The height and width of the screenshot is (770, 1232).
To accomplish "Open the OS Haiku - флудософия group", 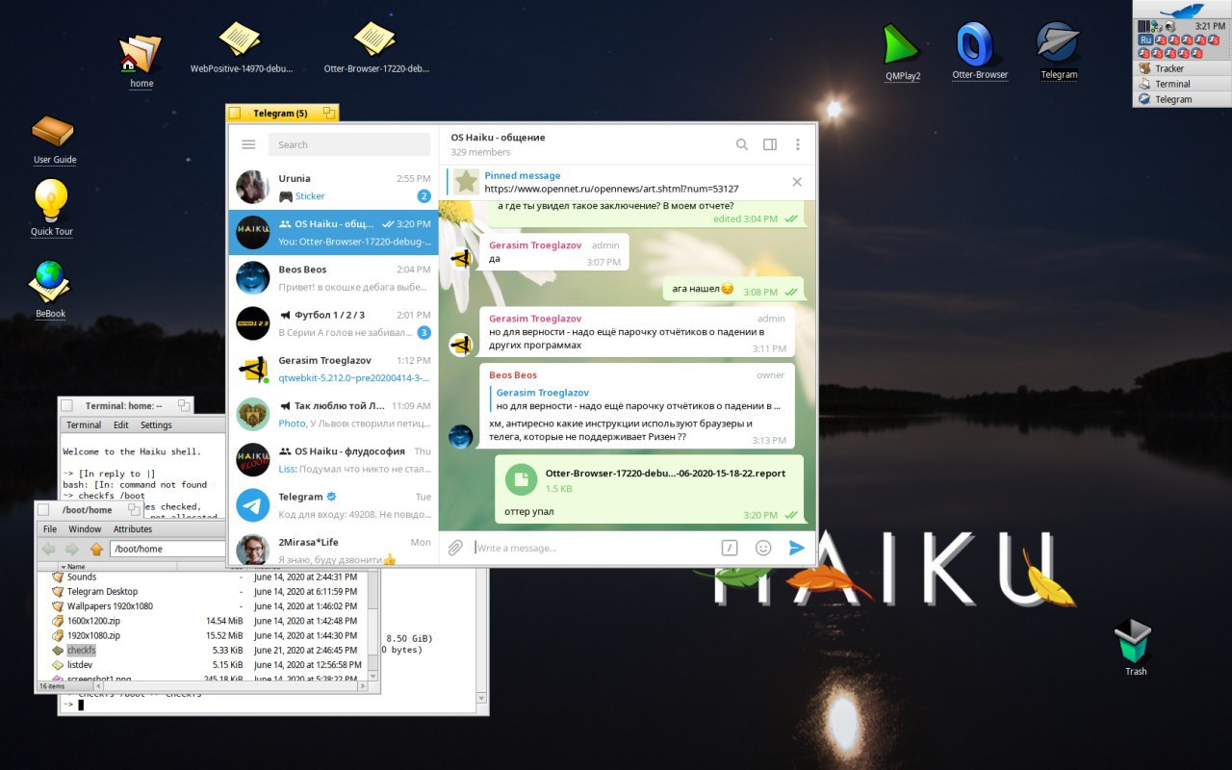I will tap(333, 460).
